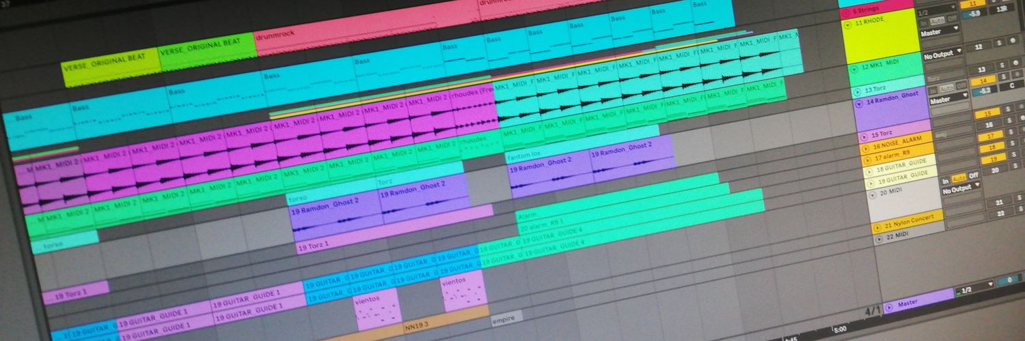This screenshot has height=341, width=1025.
Task: Set track 14 monitor to Auto
Action: (x=946, y=88)
